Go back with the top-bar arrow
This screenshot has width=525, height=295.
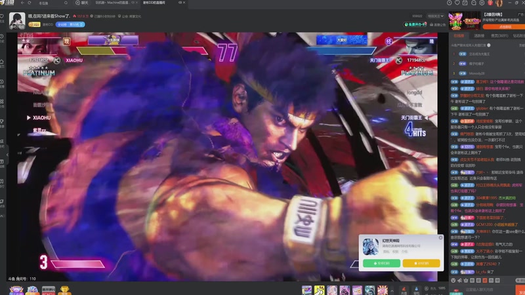pyautogui.click(x=22, y=3)
